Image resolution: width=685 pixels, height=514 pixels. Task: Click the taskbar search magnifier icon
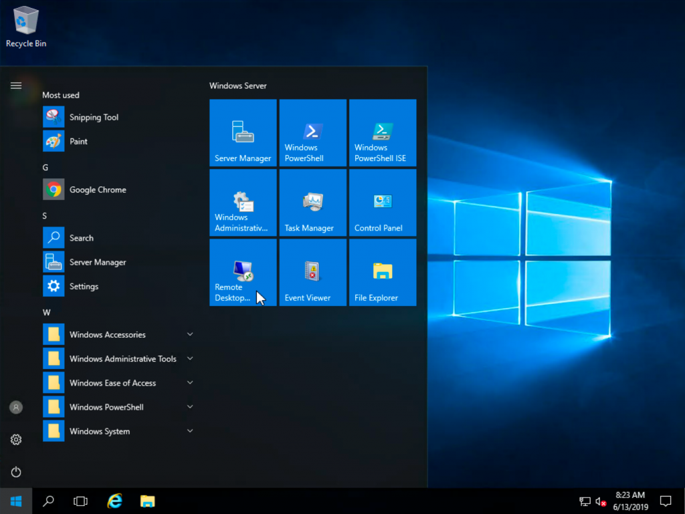48,501
